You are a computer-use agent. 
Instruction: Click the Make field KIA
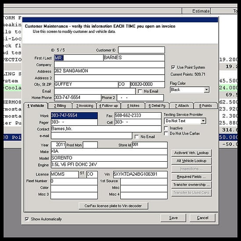[x=109, y=152]
